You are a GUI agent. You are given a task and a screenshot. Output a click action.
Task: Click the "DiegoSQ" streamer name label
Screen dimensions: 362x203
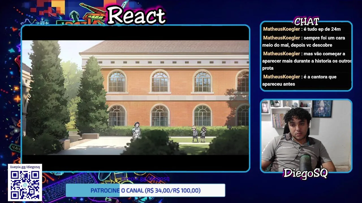click(305, 173)
